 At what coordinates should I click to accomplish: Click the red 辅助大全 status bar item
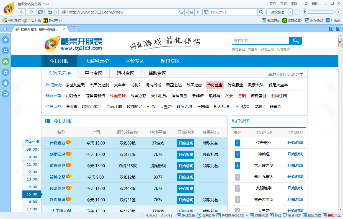332,215
